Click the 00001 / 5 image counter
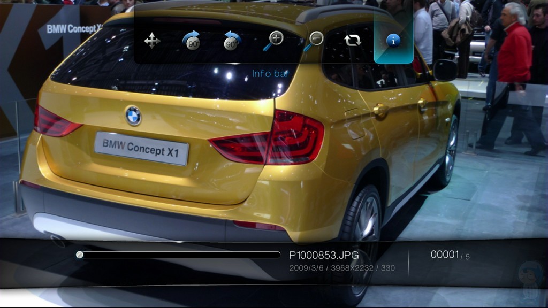Screen dimensions: 548x308 pos(450,255)
